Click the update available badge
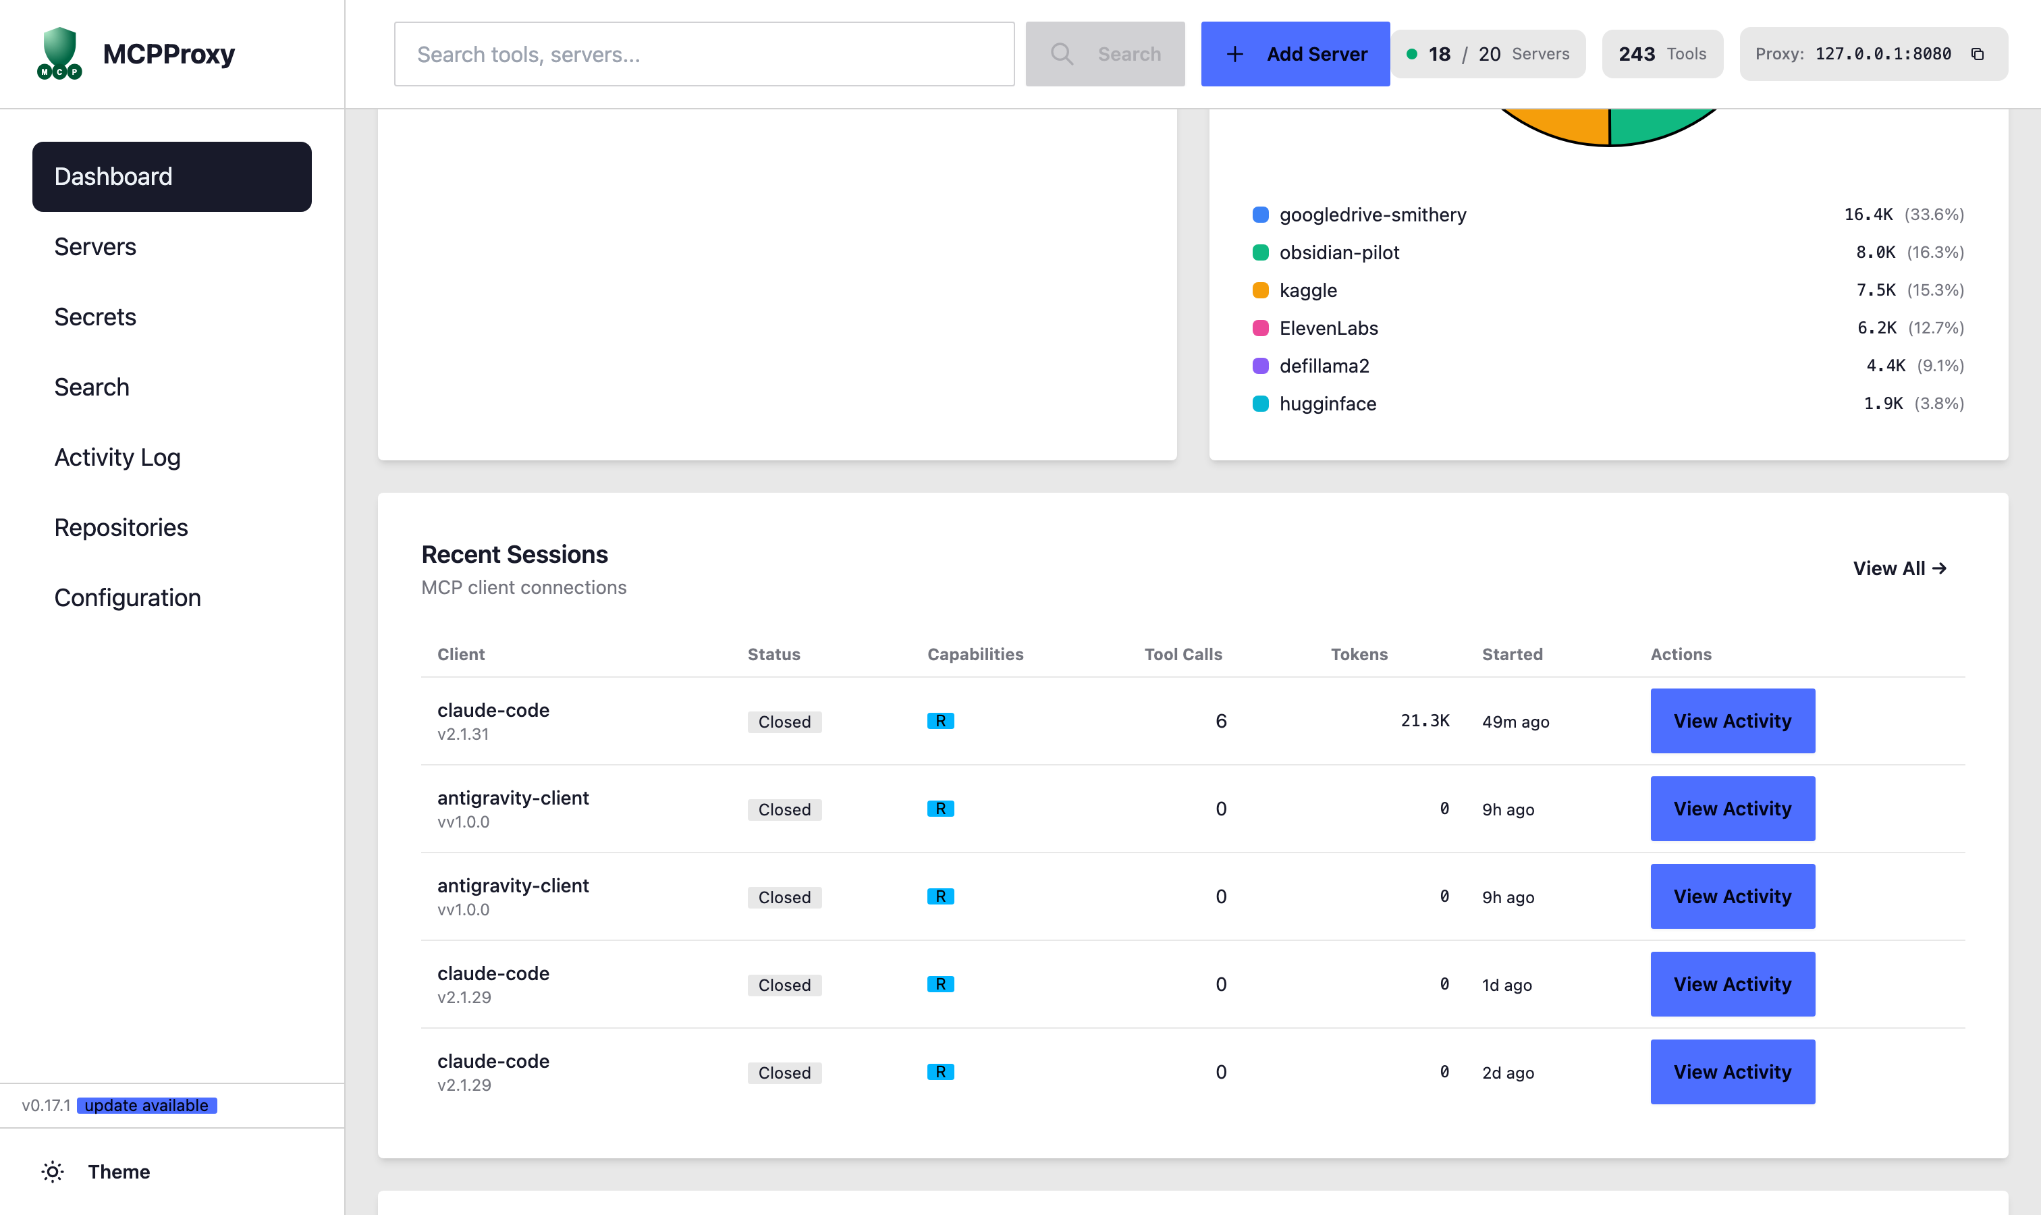2041x1215 pixels. click(x=146, y=1105)
